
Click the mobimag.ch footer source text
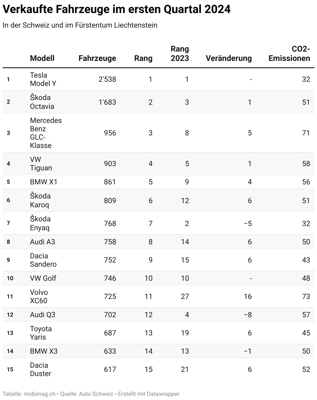pos(39,394)
